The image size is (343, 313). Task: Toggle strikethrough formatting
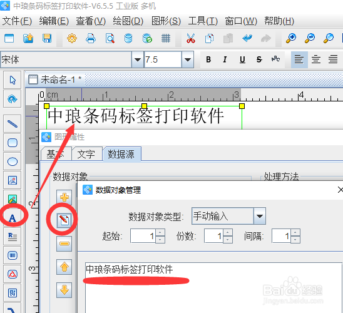(x=259, y=59)
